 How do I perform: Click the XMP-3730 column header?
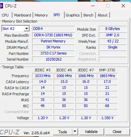107,70
